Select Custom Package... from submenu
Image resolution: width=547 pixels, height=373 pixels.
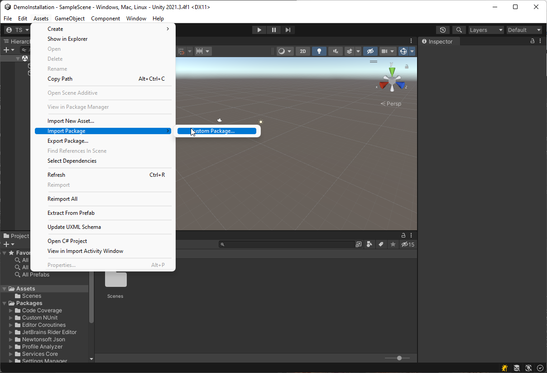coord(216,131)
